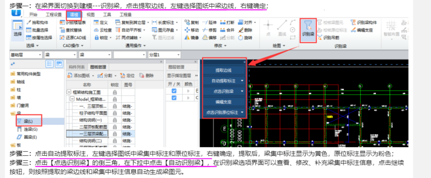Screen dimensions: 431x178
Task: Open the 工程设置 ribbon tab
Action: (x=54, y=15)
